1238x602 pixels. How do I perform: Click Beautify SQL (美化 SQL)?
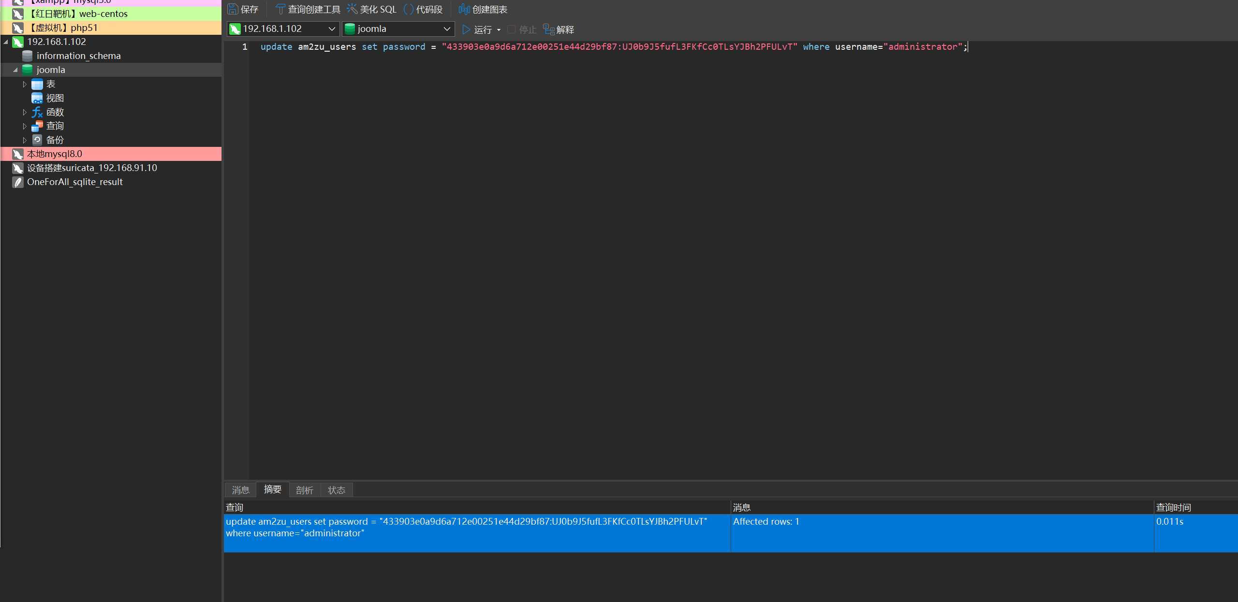coord(371,9)
